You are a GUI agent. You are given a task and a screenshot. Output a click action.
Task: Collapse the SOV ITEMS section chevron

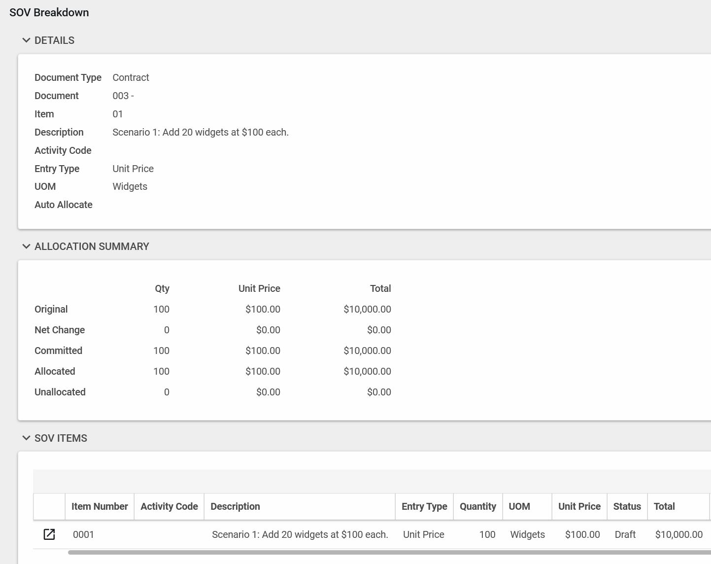click(x=26, y=438)
